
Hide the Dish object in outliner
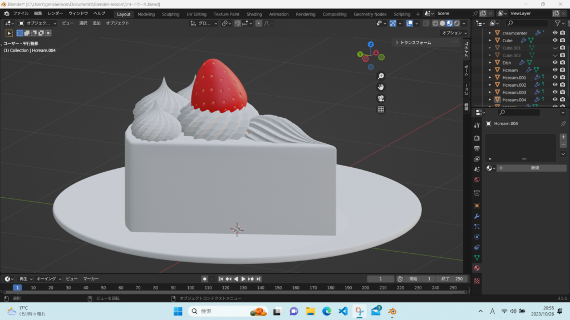point(554,63)
